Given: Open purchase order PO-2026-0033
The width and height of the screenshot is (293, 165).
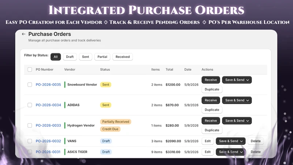Looking at the screenshot, I should [48, 125].
